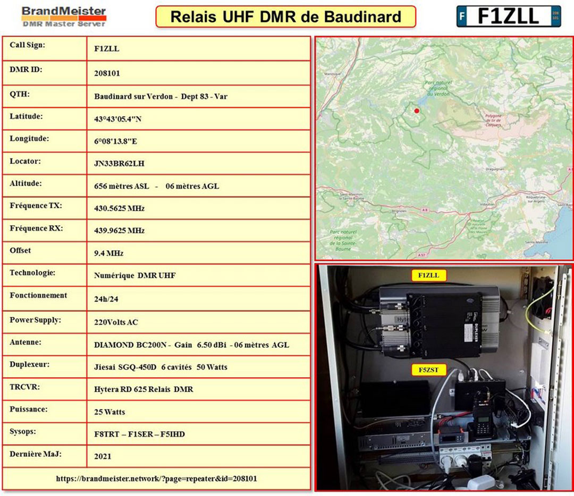This screenshot has height=496, width=574.
Task: Click the Antenne DIAMOND BC200N cell
Action: coord(191,345)
